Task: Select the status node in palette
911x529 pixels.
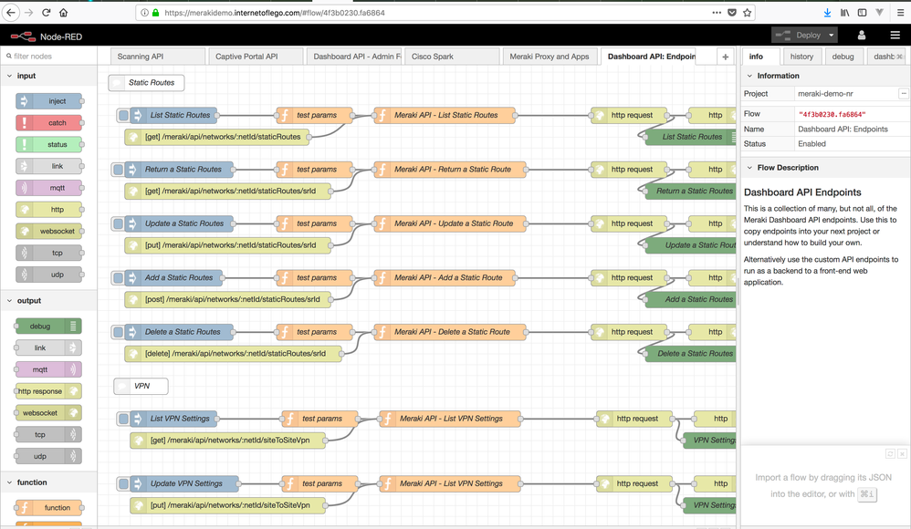Action: [x=48, y=144]
